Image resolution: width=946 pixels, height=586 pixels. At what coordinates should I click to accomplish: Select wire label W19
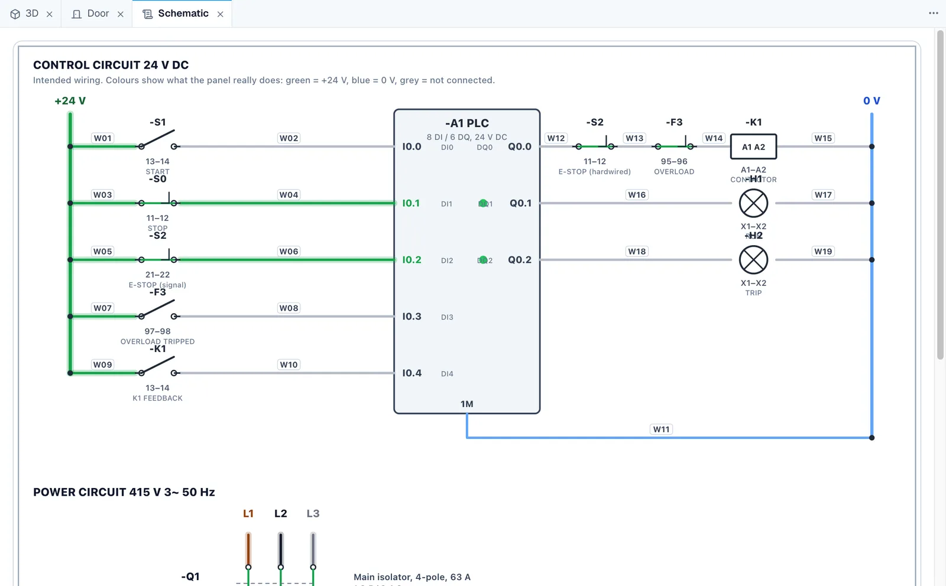[824, 252]
